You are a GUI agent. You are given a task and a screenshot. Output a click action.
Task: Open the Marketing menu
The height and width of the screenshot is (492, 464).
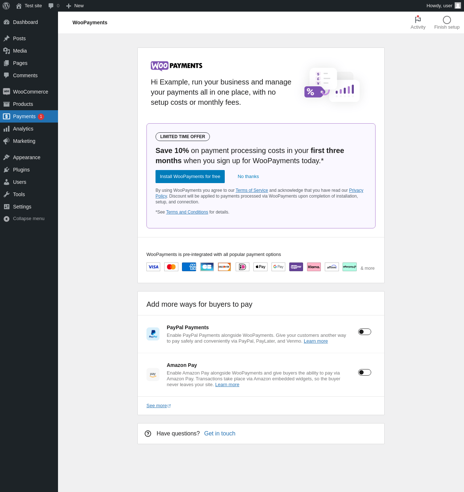click(29, 141)
